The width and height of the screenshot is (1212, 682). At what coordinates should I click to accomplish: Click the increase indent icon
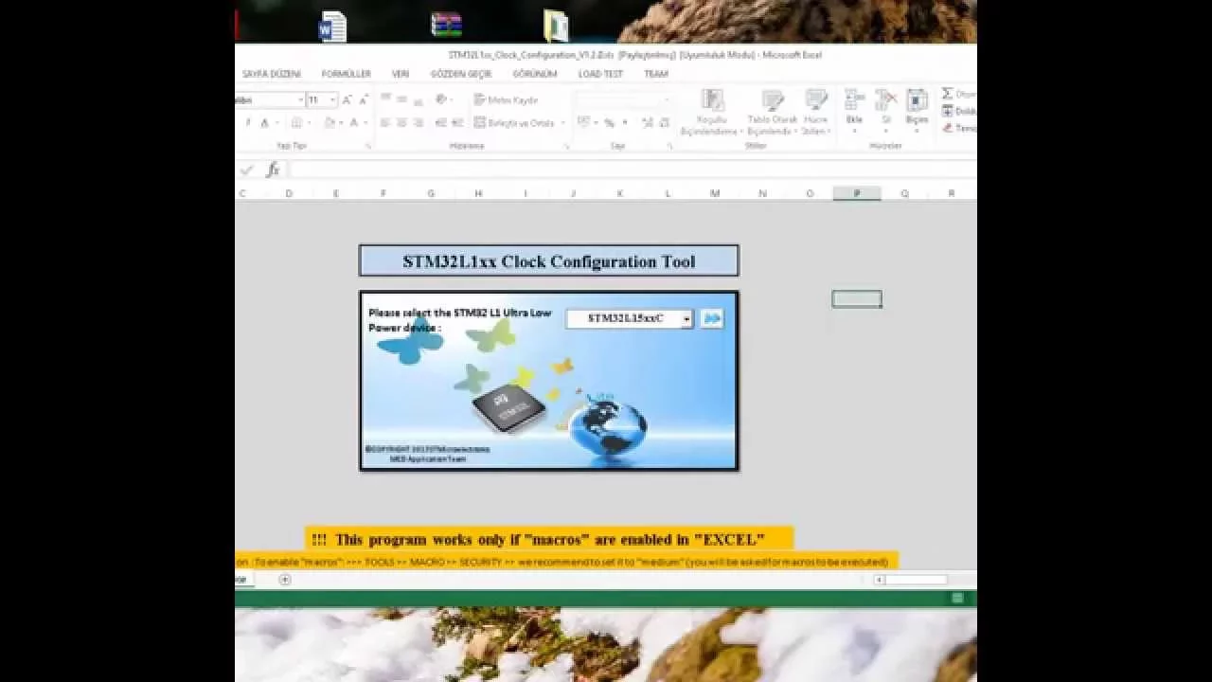(457, 123)
